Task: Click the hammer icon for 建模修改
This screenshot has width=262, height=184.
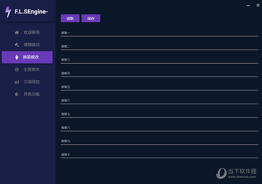Action: tap(17, 45)
